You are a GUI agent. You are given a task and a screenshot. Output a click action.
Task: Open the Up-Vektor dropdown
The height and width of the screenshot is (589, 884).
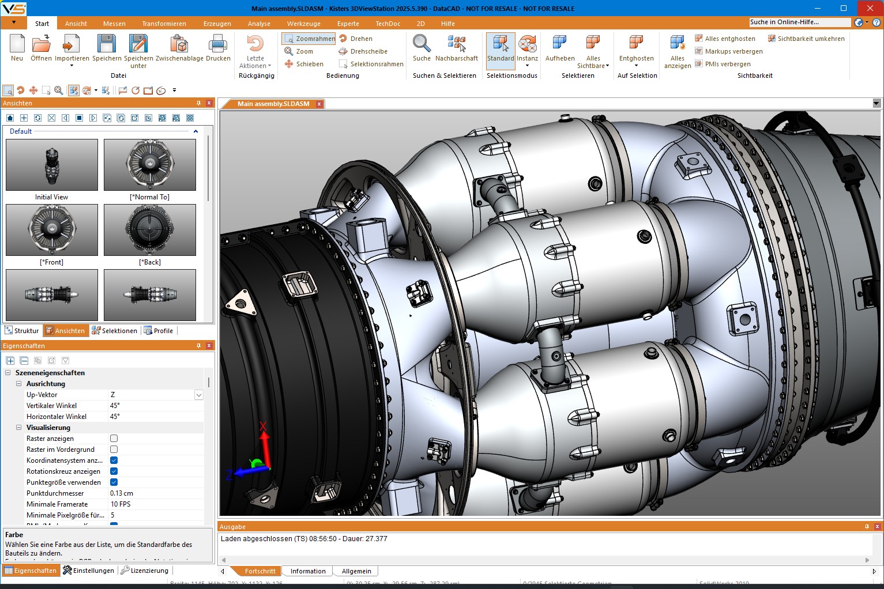198,395
